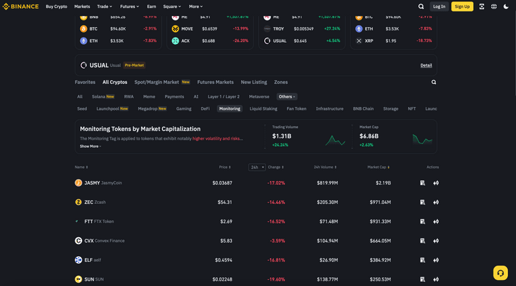Select the Meme category filter
This screenshot has width=516, height=286.
tap(149, 96)
